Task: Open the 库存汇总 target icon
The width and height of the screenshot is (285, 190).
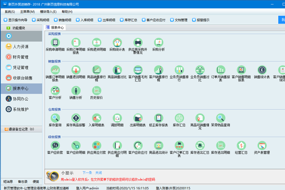Action: pos(179,118)
